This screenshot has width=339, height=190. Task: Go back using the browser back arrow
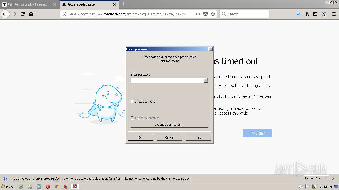[x=5, y=14]
